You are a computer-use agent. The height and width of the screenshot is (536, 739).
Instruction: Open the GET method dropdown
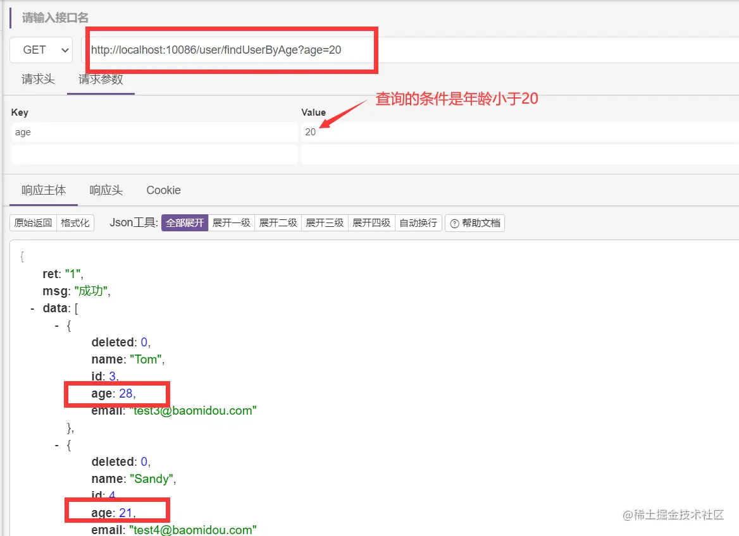41,50
